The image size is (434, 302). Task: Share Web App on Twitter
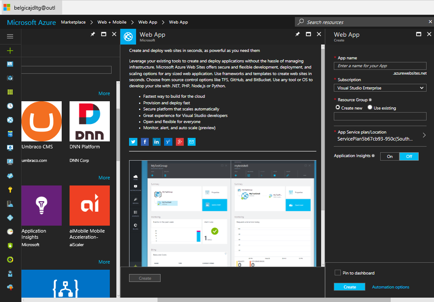[133, 142]
